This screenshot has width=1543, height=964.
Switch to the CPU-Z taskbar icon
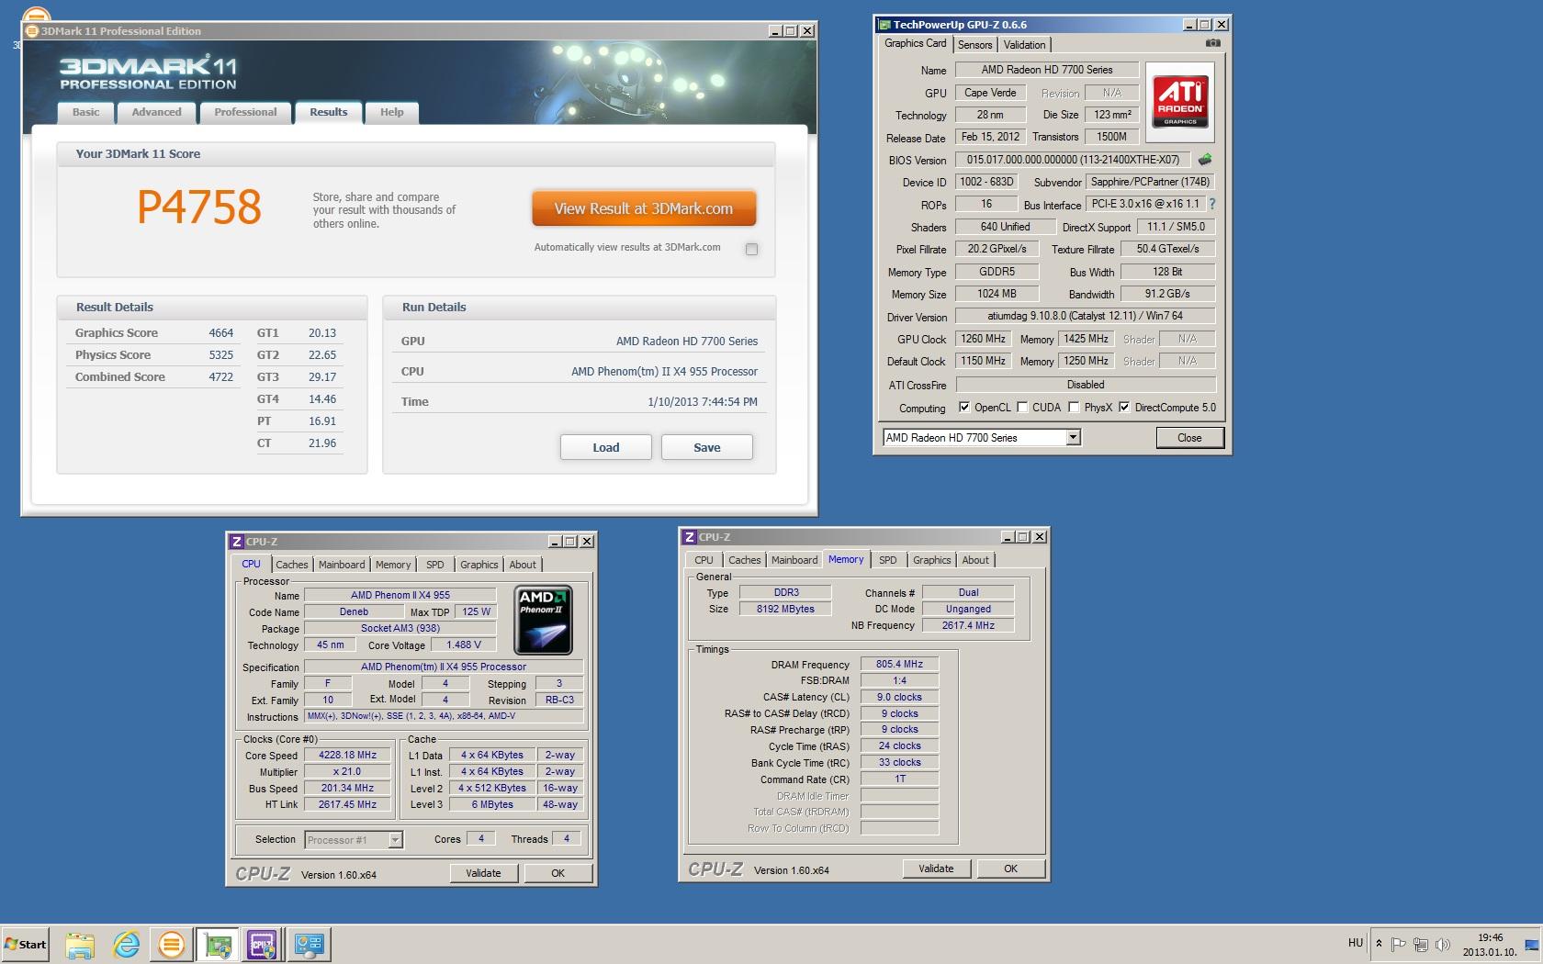point(262,944)
